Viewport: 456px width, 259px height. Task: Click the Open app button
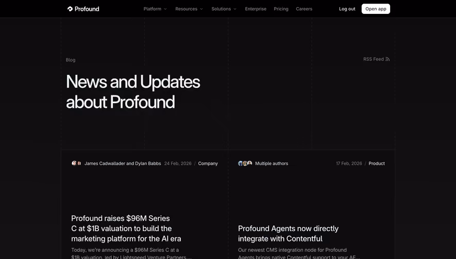tap(376, 9)
